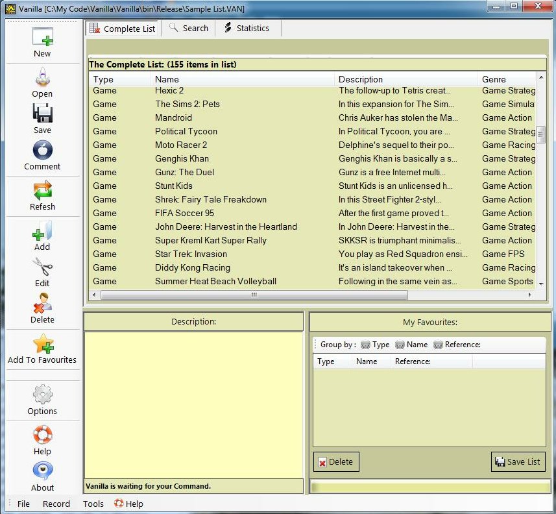The image size is (556, 514).
Task: Open a list with the Open icon
Action: click(x=42, y=78)
